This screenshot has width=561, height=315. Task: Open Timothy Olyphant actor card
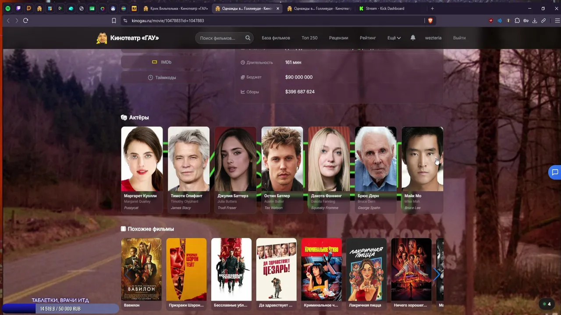pyautogui.click(x=189, y=170)
